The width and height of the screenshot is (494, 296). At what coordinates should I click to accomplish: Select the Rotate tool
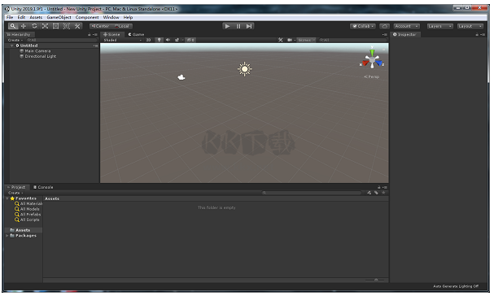(x=34, y=26)
